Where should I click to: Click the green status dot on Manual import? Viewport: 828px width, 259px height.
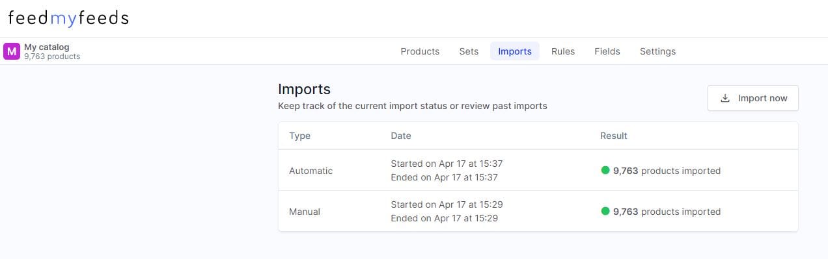click(605, 211)
